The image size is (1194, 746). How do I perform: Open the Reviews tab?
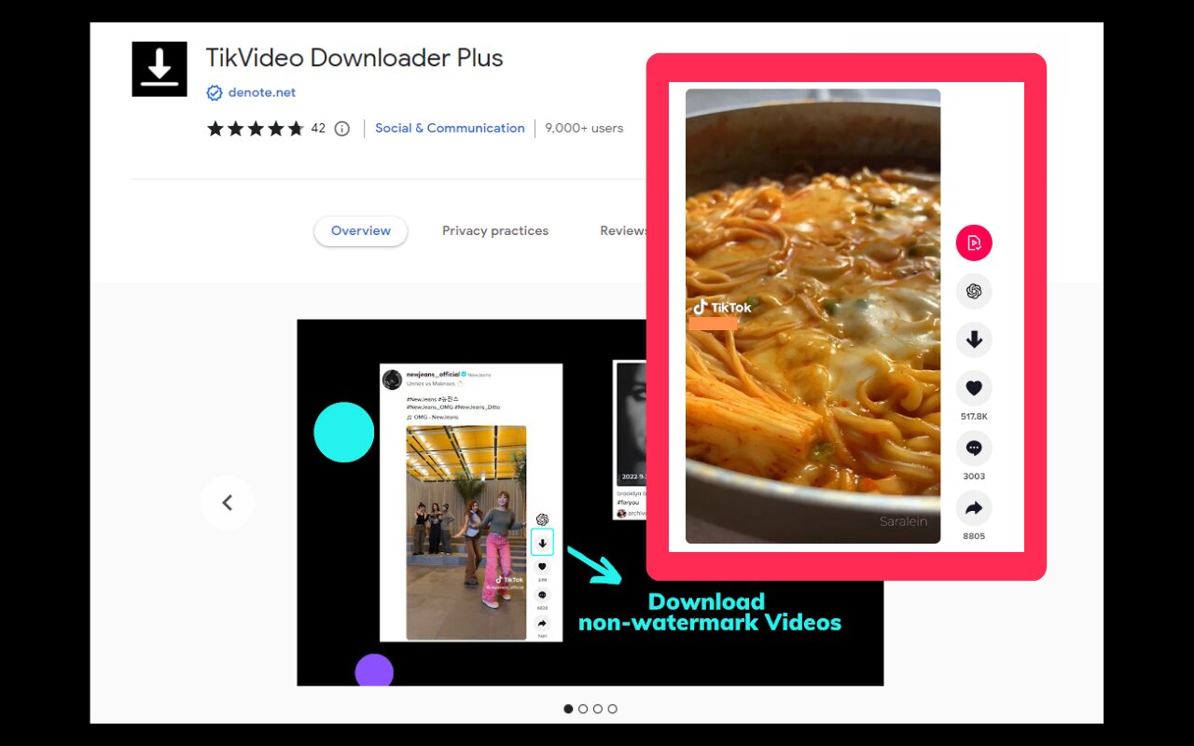622,231
